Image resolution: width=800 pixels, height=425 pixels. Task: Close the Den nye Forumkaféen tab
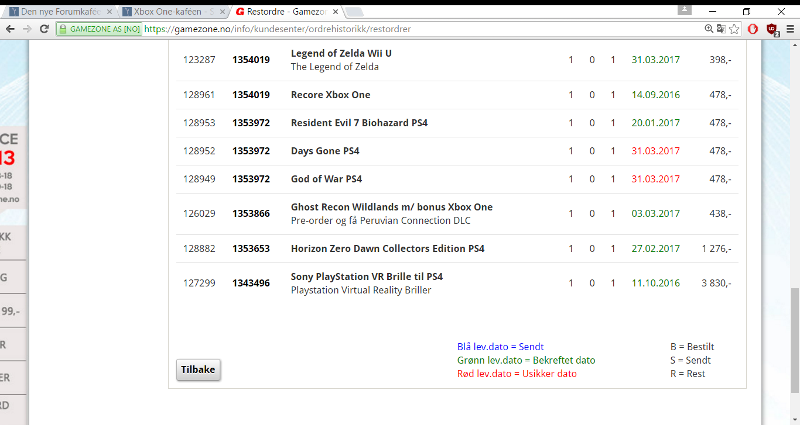109,12
